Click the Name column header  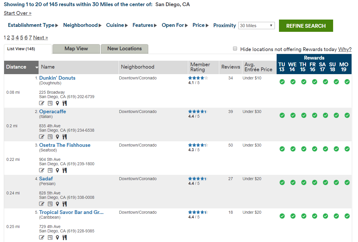coord(78,67)
